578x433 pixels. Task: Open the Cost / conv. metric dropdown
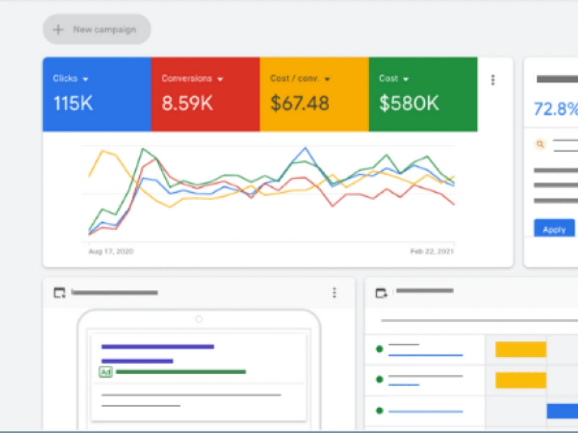point(327,79)
